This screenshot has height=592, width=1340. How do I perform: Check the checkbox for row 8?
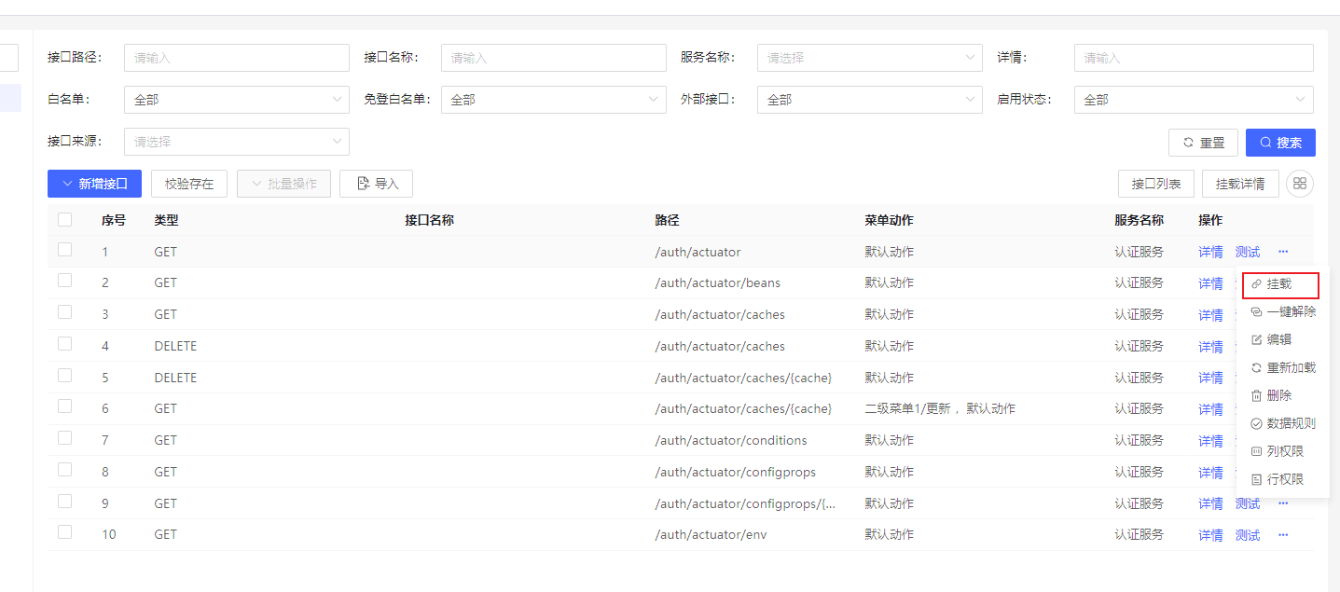coord(64,470)
